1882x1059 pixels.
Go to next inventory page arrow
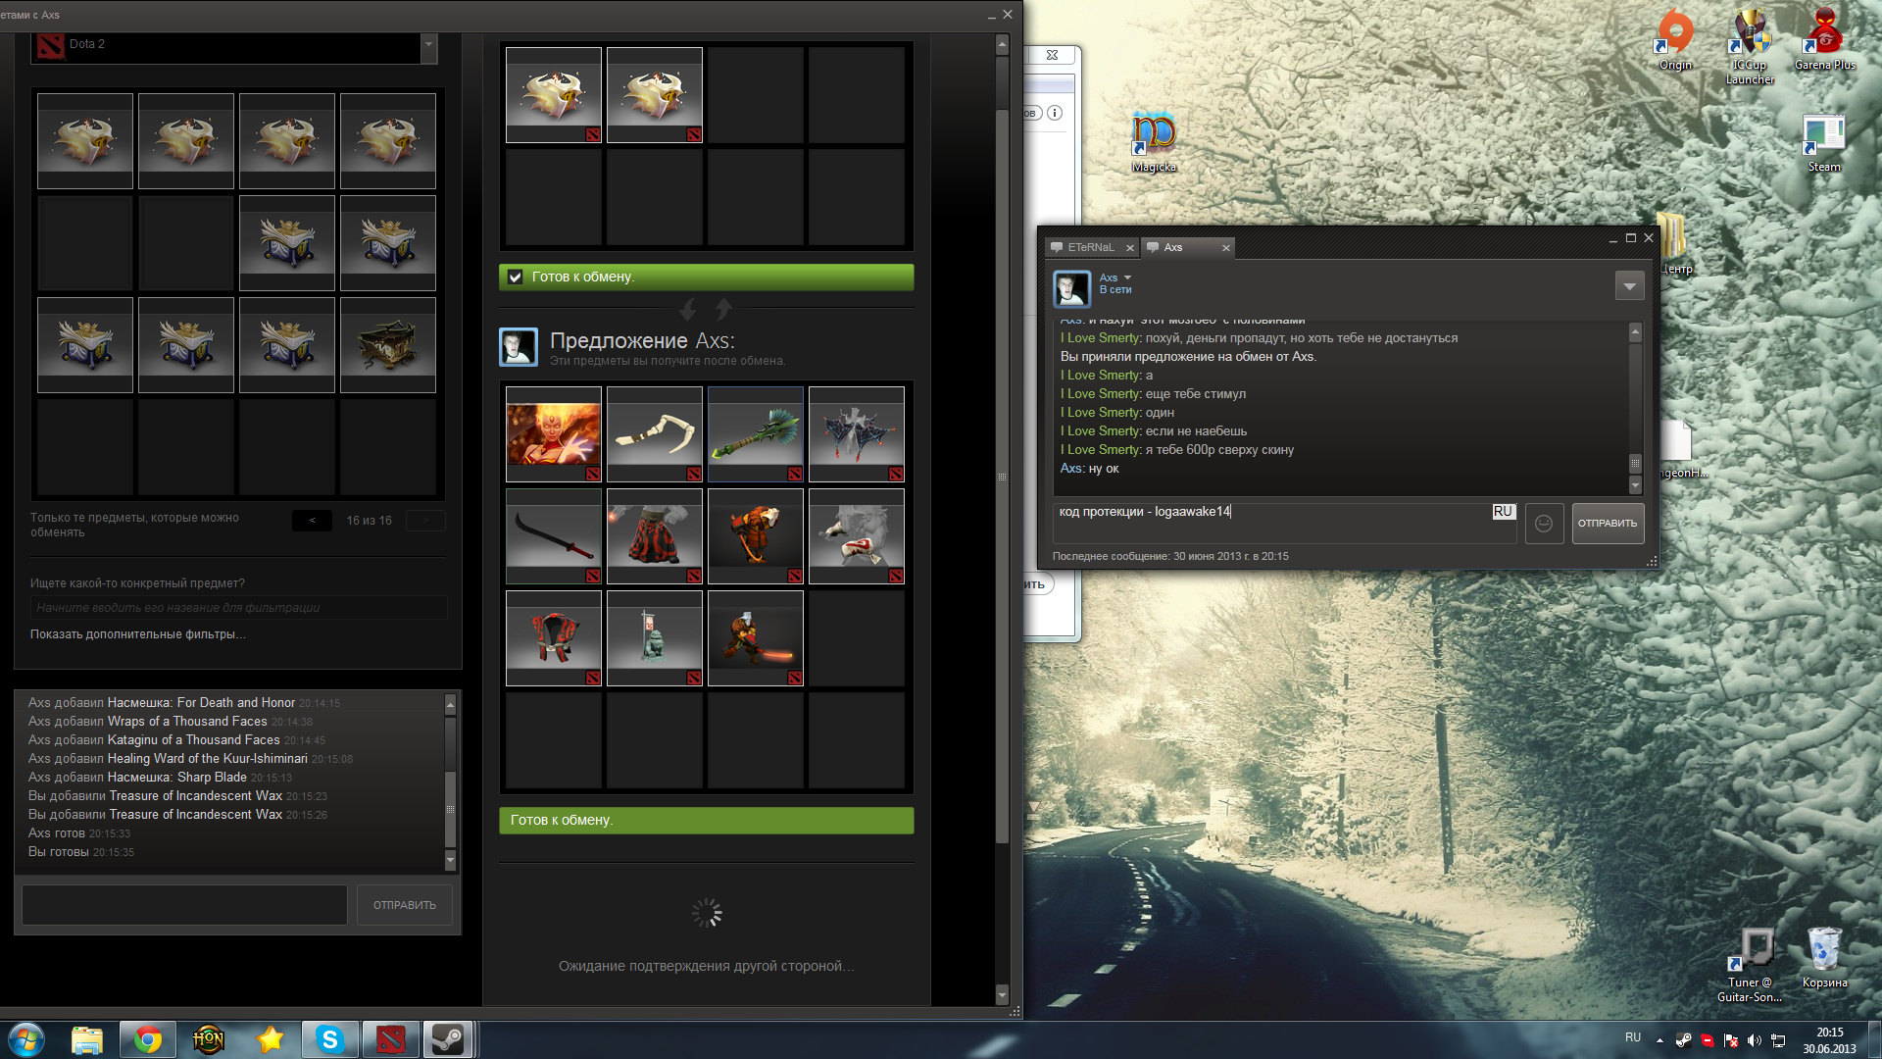pyautogui.click(x=425, y=521)
